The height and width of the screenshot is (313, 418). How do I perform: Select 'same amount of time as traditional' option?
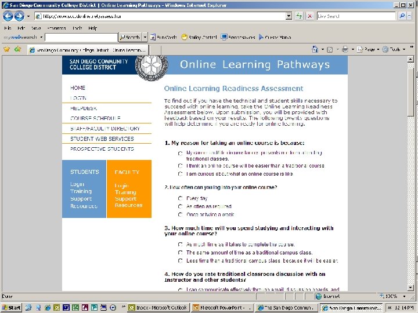pyautogui.click(x=181, y=253)
